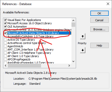
Task: Close the References dialog with X
Action: point(108,4)
